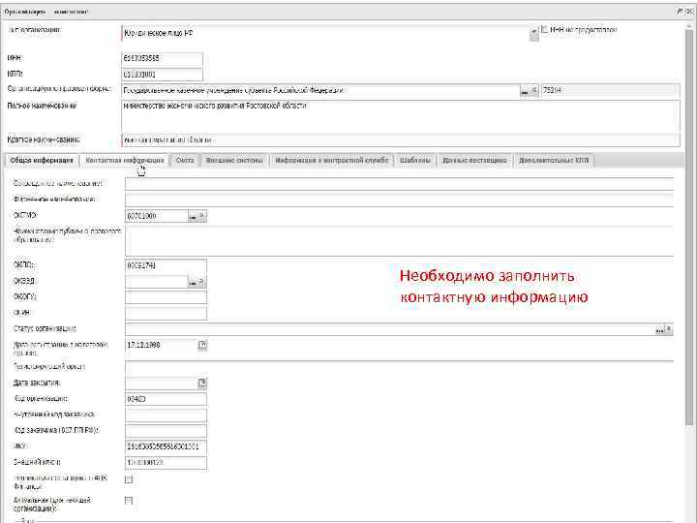Clear the organization legal form field
This screenshot has width=697, height=523.
click(x=534, y=91)
